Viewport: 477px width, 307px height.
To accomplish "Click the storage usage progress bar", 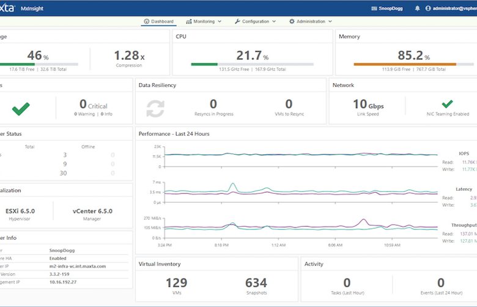I will pyautogui.click(x=39, y=64).
